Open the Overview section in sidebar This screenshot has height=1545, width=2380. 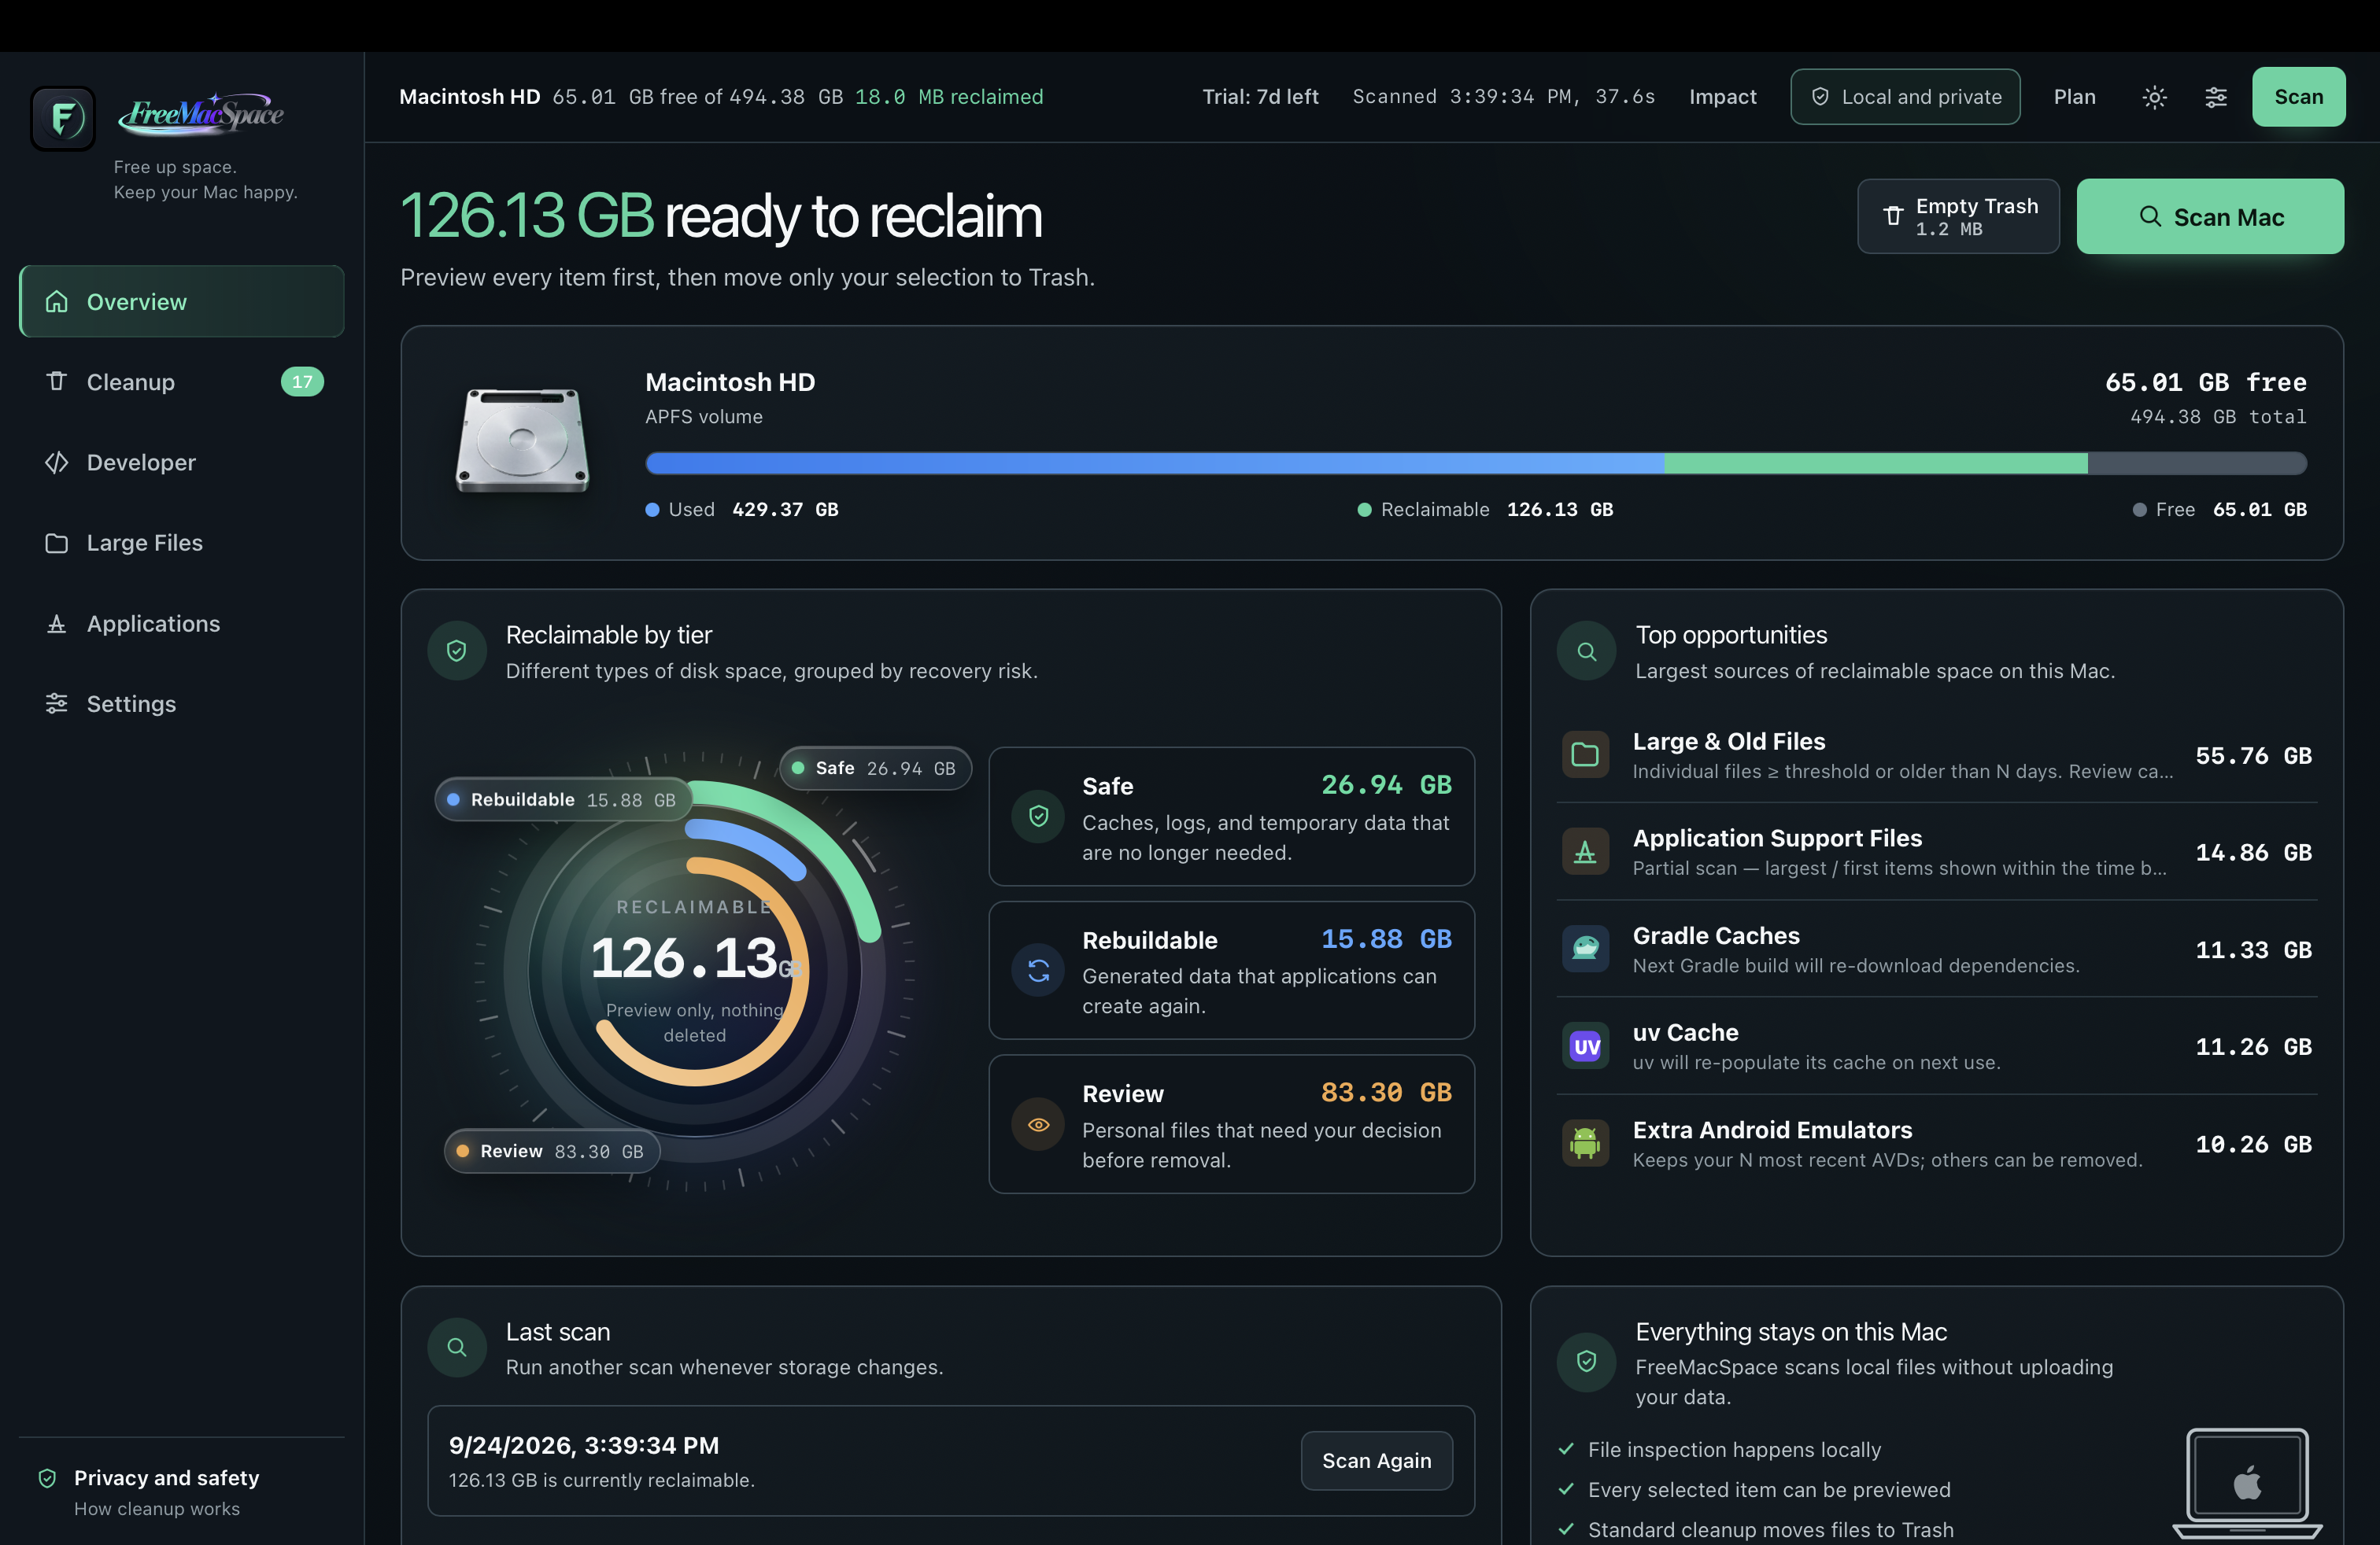tap(182, 302)
